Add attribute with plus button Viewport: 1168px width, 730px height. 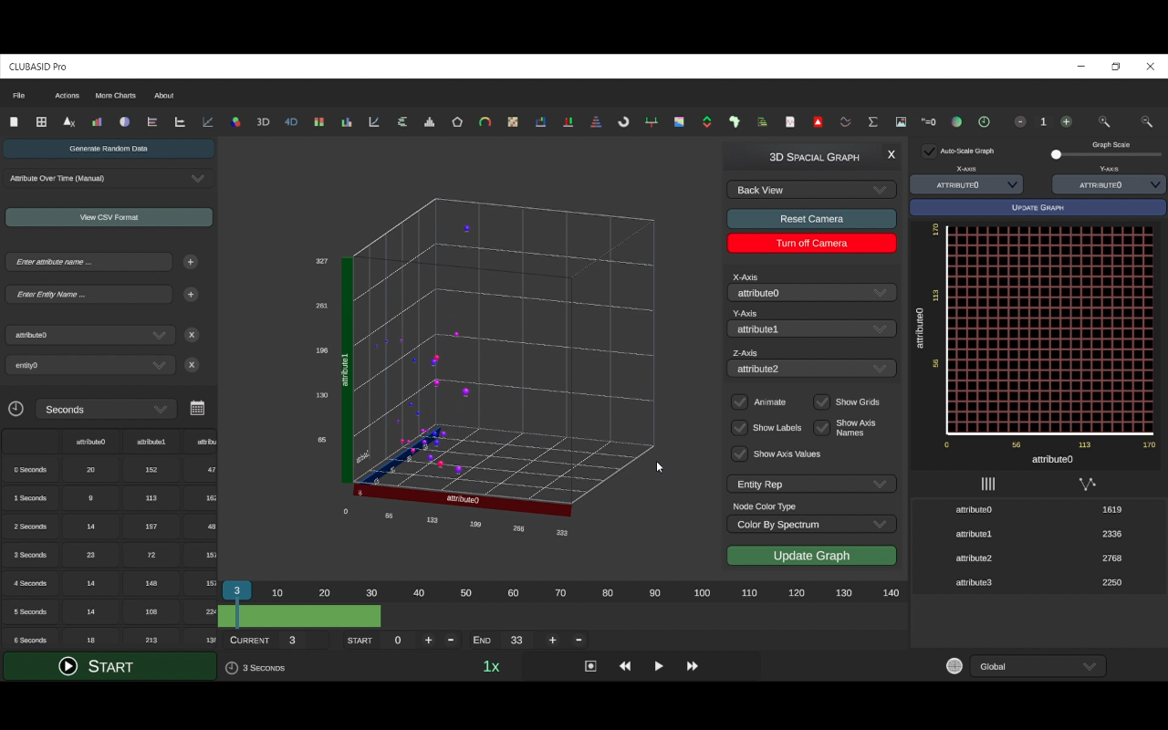191,262
